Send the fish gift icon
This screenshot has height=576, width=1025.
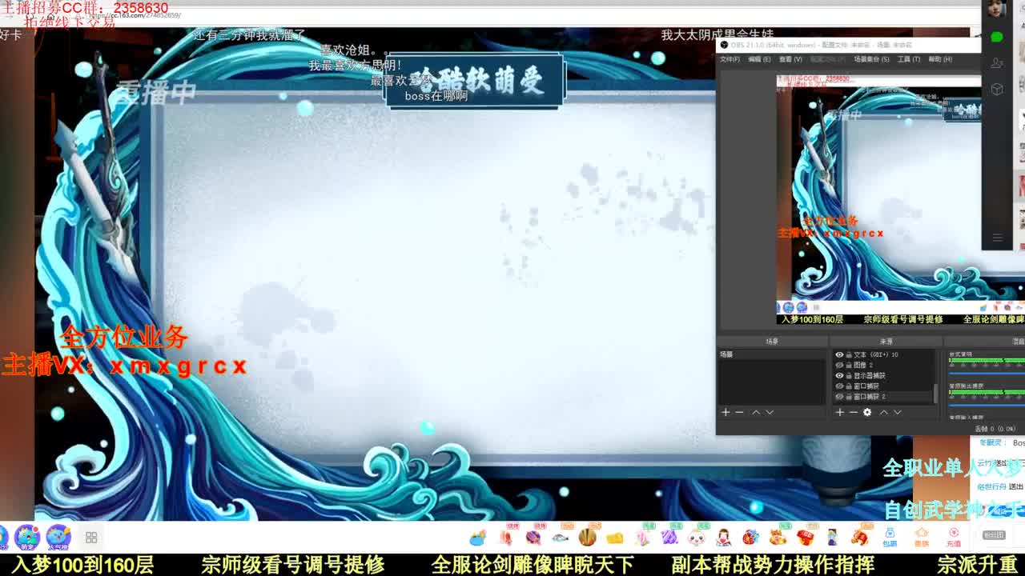pyautogui.click(x=560, y=538)
